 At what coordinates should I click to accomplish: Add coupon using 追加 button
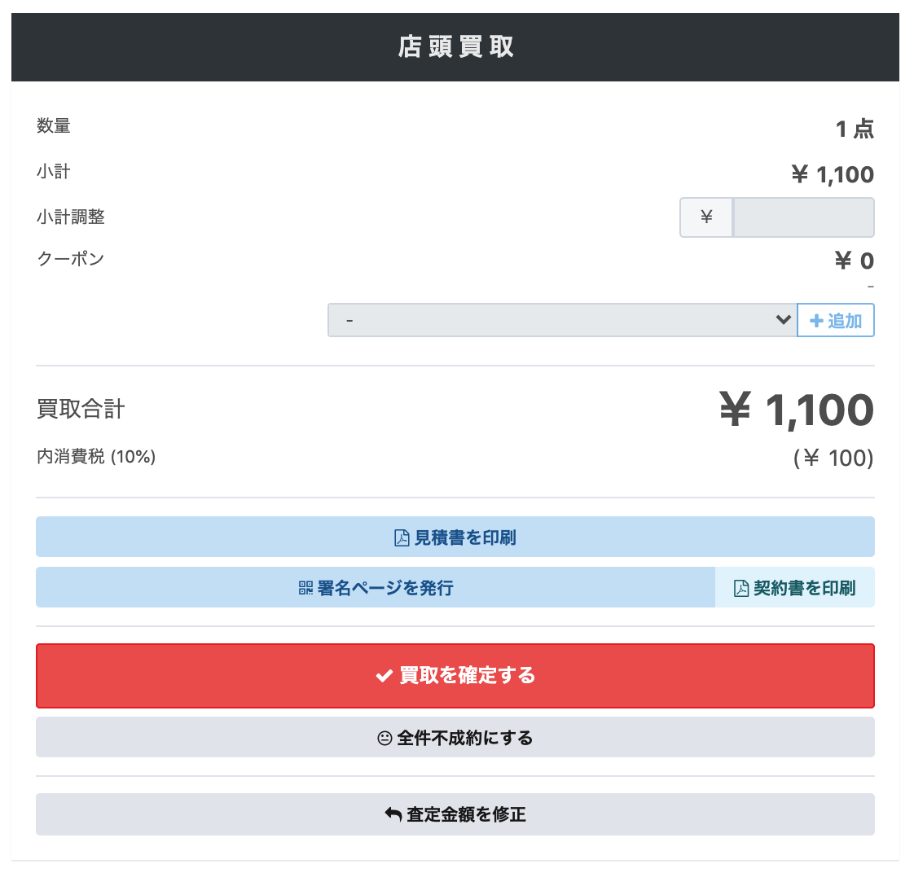tap(835, 320)
